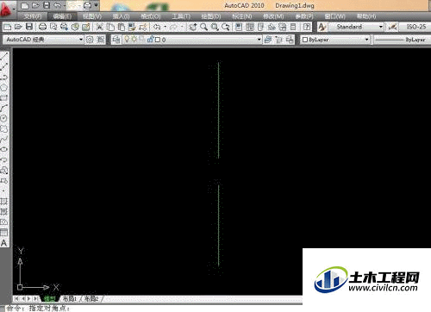Screen dimensions: 431x312
Task: Click Publish icon in standard toolbar
Action: pyautogui.click(x=64, y=27)
